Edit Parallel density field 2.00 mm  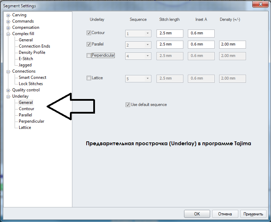(x=232, y=44)
